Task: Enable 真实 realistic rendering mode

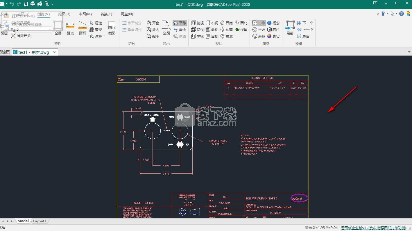Action: click(x=273, y=36)
